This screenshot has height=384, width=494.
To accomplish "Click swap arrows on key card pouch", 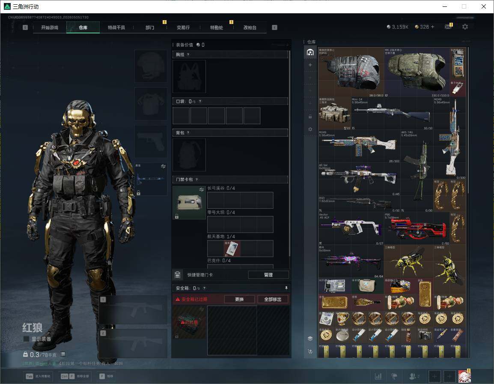I will 201,189.
